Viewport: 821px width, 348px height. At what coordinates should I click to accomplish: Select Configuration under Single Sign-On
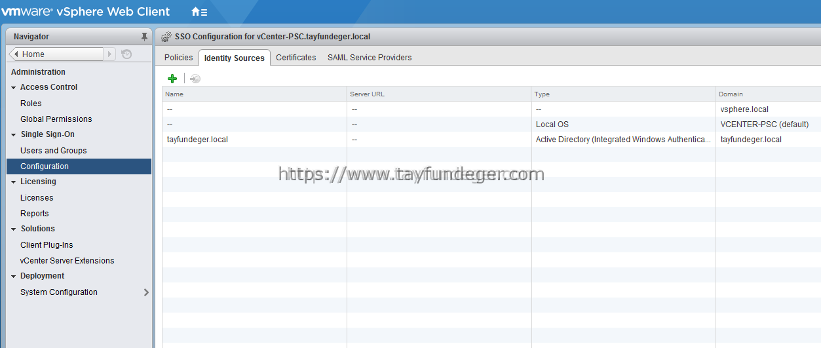[x=79, y=166]
